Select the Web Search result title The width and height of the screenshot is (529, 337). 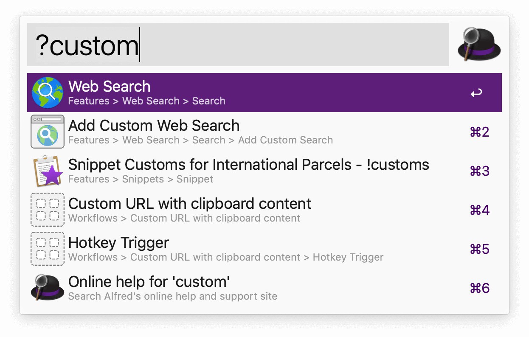(x=110, y=87)
